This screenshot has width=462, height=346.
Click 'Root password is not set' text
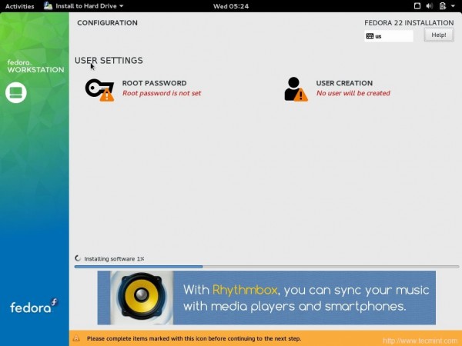pyautogui.click(x=162, y=93)
